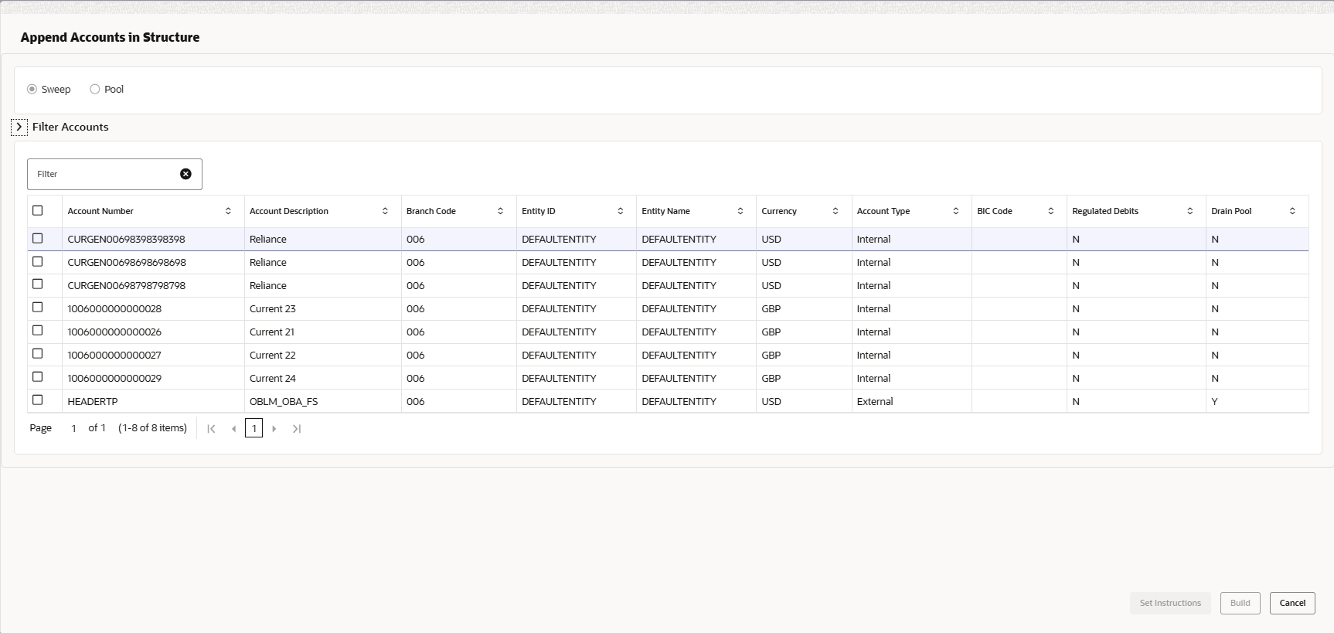This screenshot has height=633, width=1334.
Task: Click the Set Instructions button
Action: click(1170, 603)
